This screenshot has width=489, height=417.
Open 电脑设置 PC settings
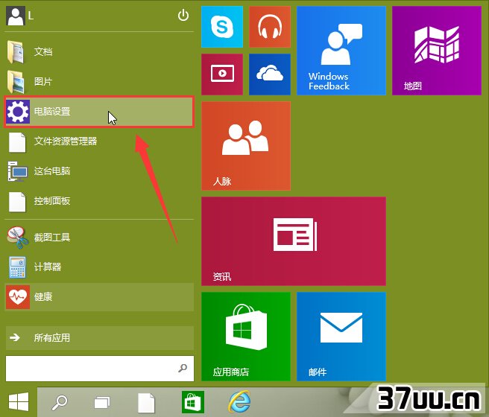[x=99, y=112]
